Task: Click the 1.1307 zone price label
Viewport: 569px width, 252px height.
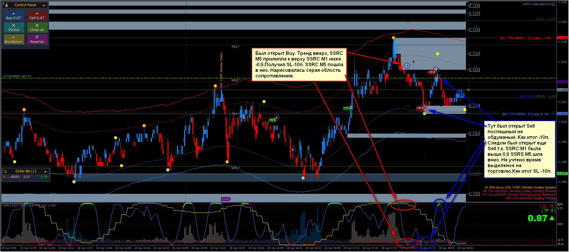Action: coord(475,134)
